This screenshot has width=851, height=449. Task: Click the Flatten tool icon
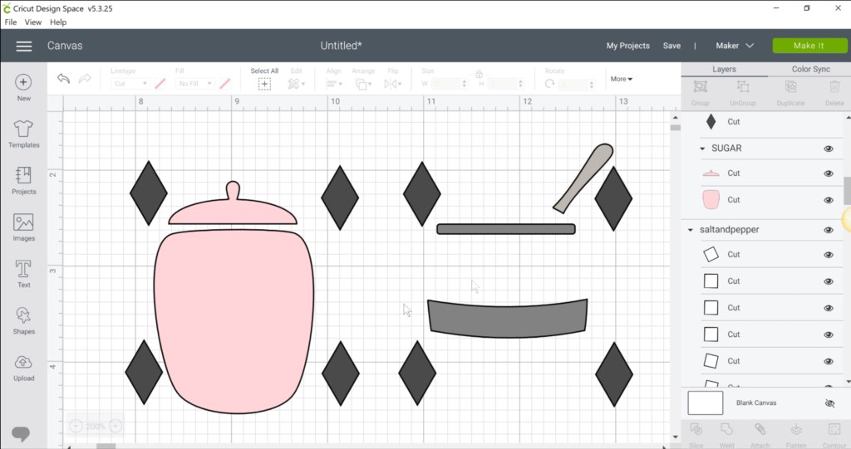tap(796, 429)
